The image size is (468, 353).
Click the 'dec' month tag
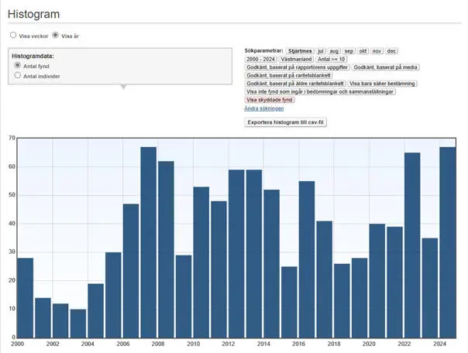392,50
